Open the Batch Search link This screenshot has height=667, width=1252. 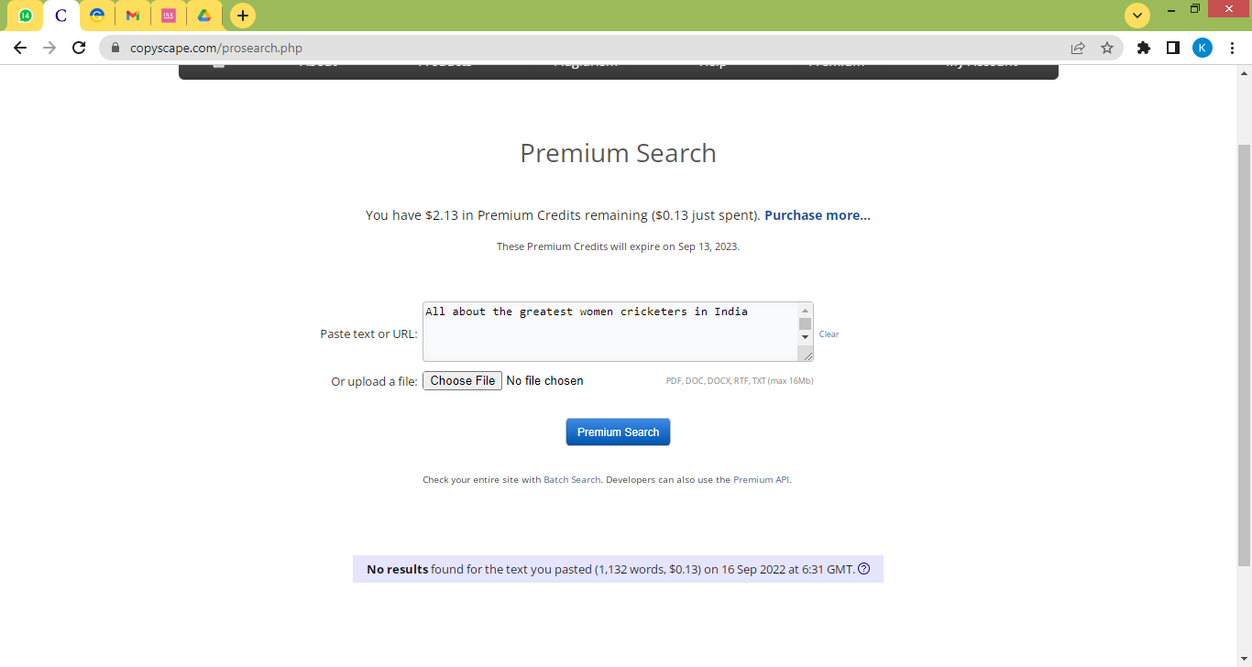pos(572,479)
